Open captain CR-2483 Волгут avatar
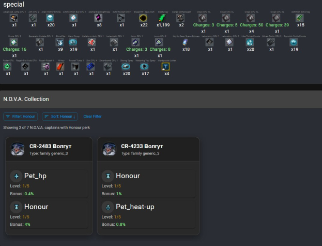Image resolution: width=322 pixels, height=246 pixels. (18, 149)
